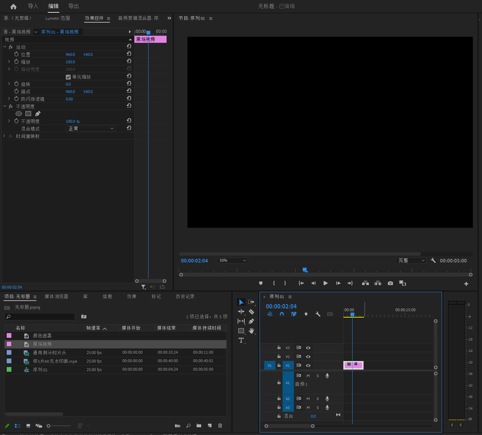Play the sequence in program monitor

(x=325, y=283)
